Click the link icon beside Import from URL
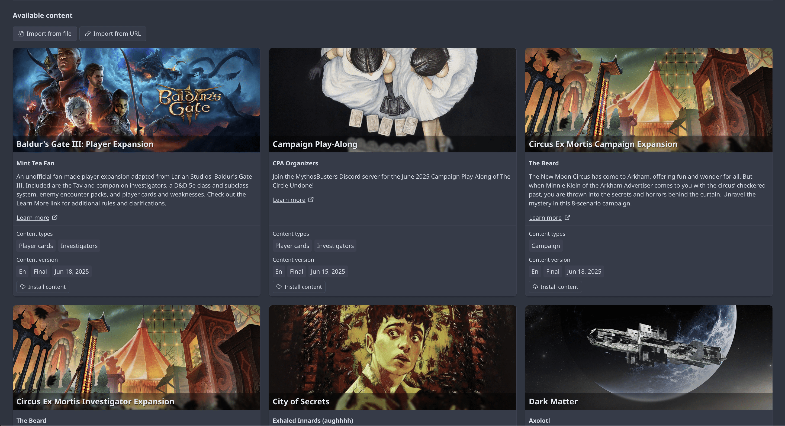 coord(88,34)
